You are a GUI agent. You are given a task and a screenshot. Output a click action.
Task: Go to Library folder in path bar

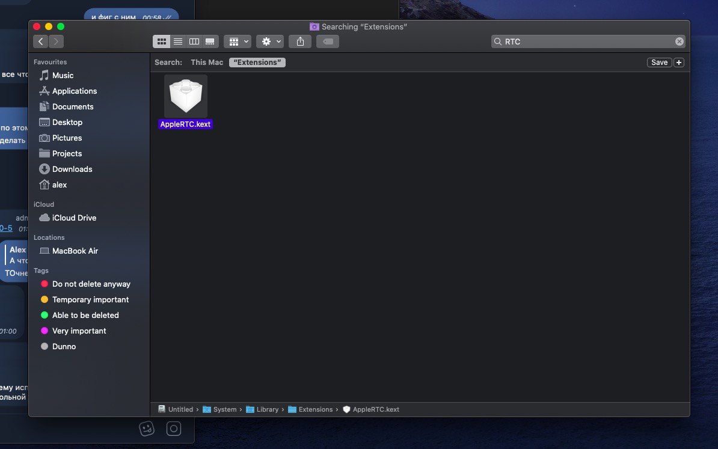(x=262, y=409)
